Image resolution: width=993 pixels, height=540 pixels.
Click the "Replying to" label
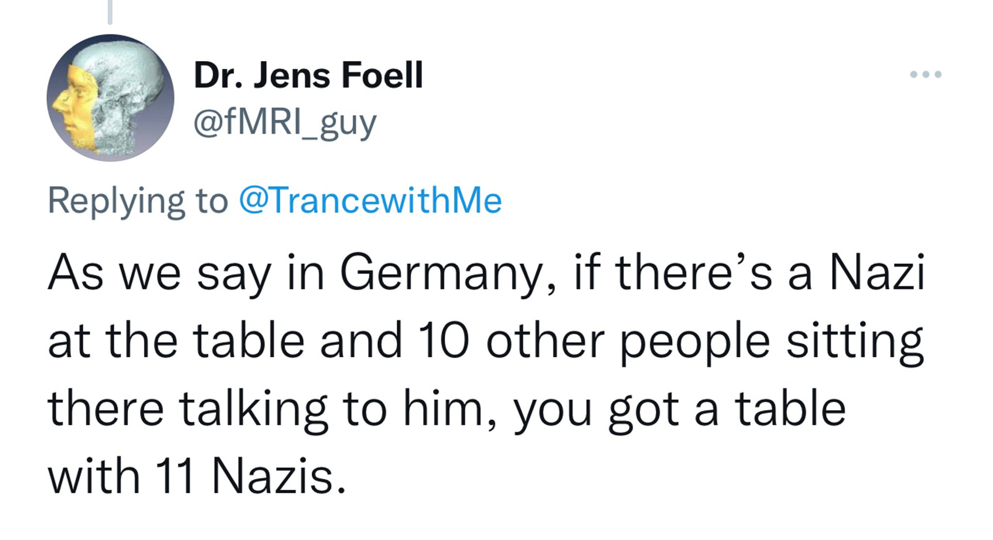pyautogui.click(x=138, y=202)
